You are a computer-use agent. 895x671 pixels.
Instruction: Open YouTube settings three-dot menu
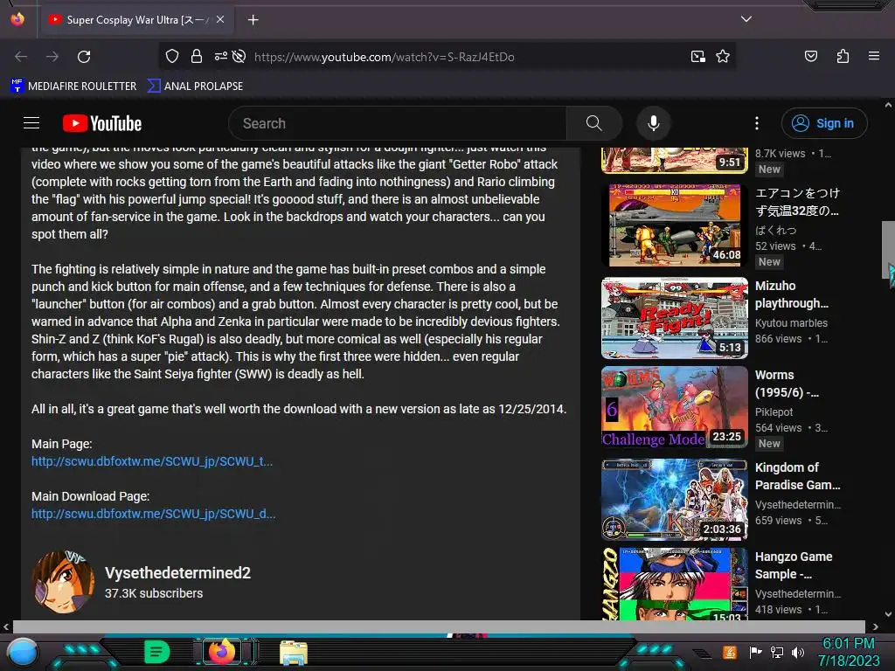coord(757,123)
